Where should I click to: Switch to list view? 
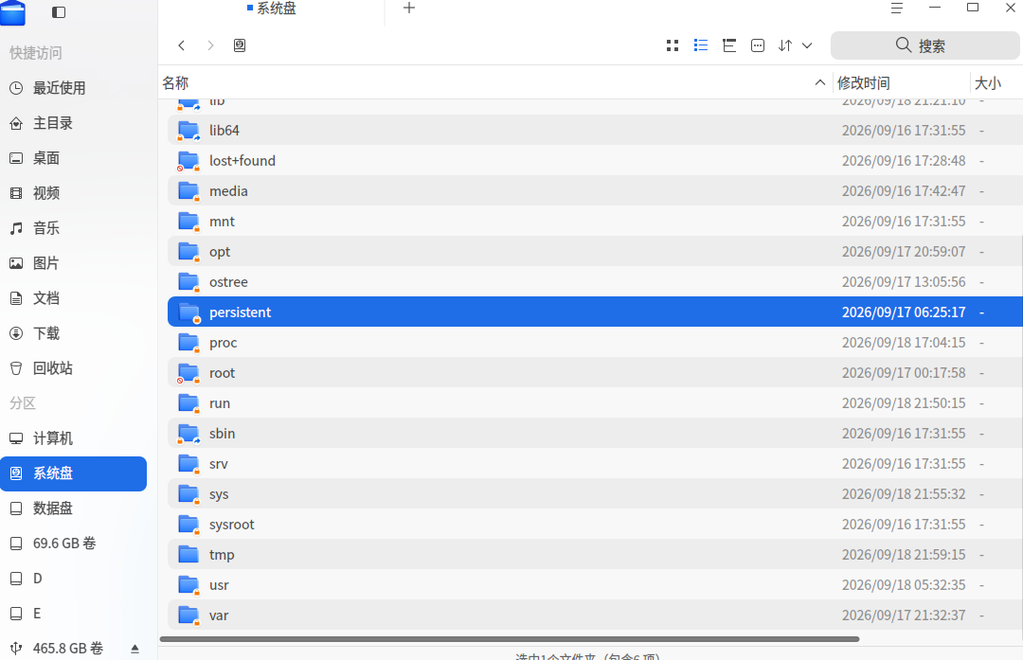701,45
